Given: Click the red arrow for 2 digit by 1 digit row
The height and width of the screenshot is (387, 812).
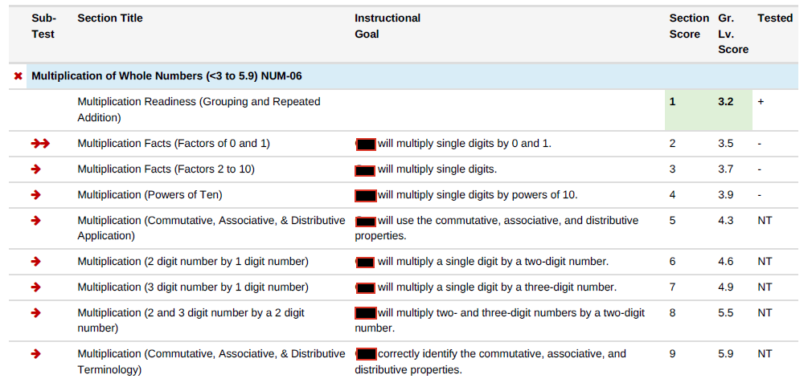Looking at the screenshot, I should point(35,262).
